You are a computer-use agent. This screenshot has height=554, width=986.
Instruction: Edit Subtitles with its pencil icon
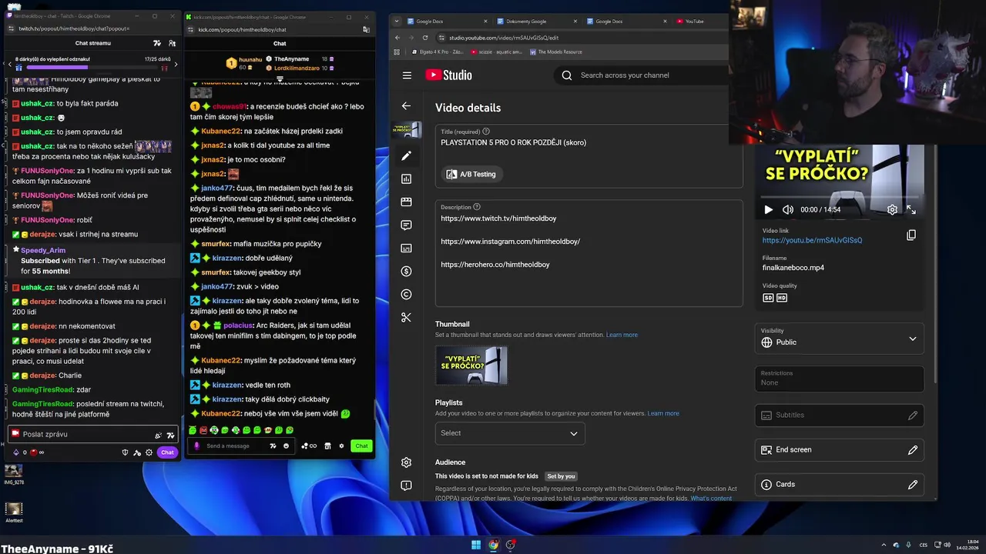pyautogui.click(x=913, y=415)
